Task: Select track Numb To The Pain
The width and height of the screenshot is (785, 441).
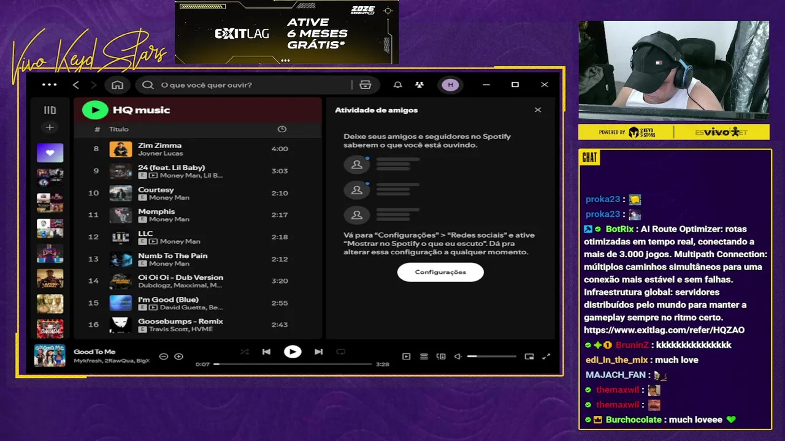Action: point(197,259)
